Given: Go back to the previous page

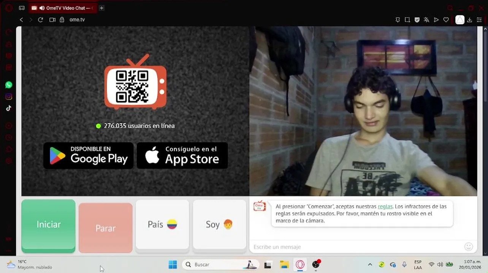Looking at the screenshot, I should click(x=21, y=20).
